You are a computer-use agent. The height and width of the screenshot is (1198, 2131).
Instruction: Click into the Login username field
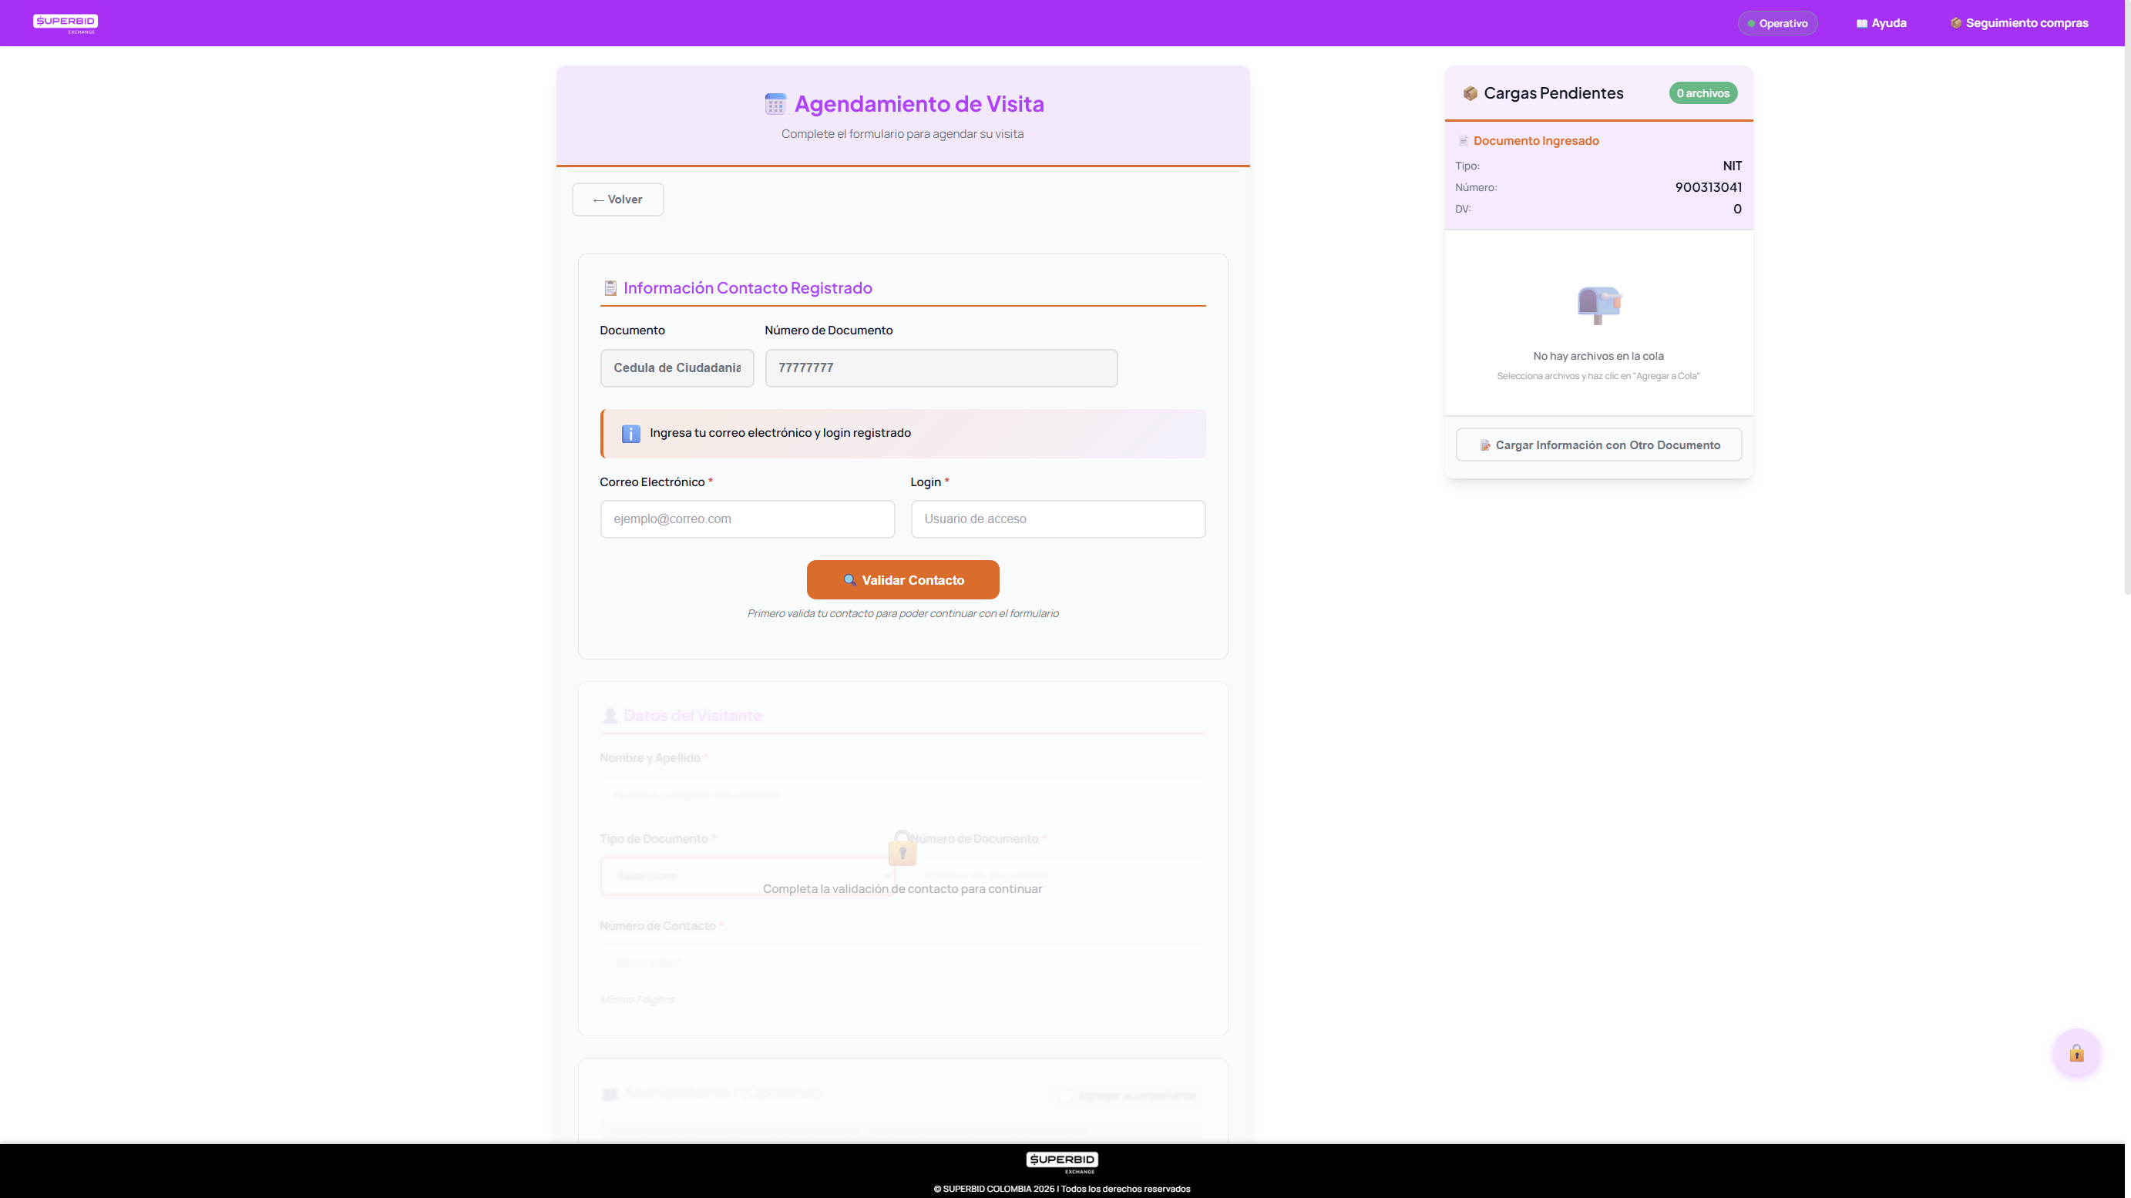coord(1057,519)
